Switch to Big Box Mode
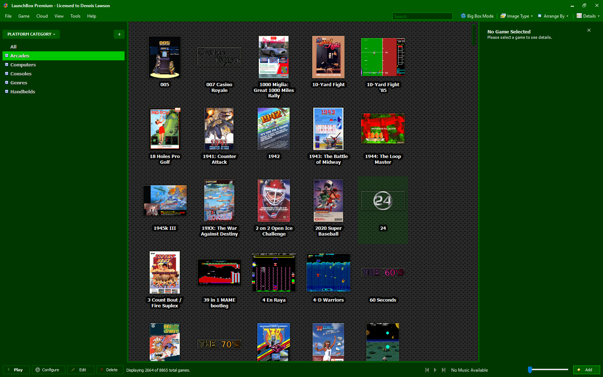Viewport: 603px width, 377px height. [477, 16]
